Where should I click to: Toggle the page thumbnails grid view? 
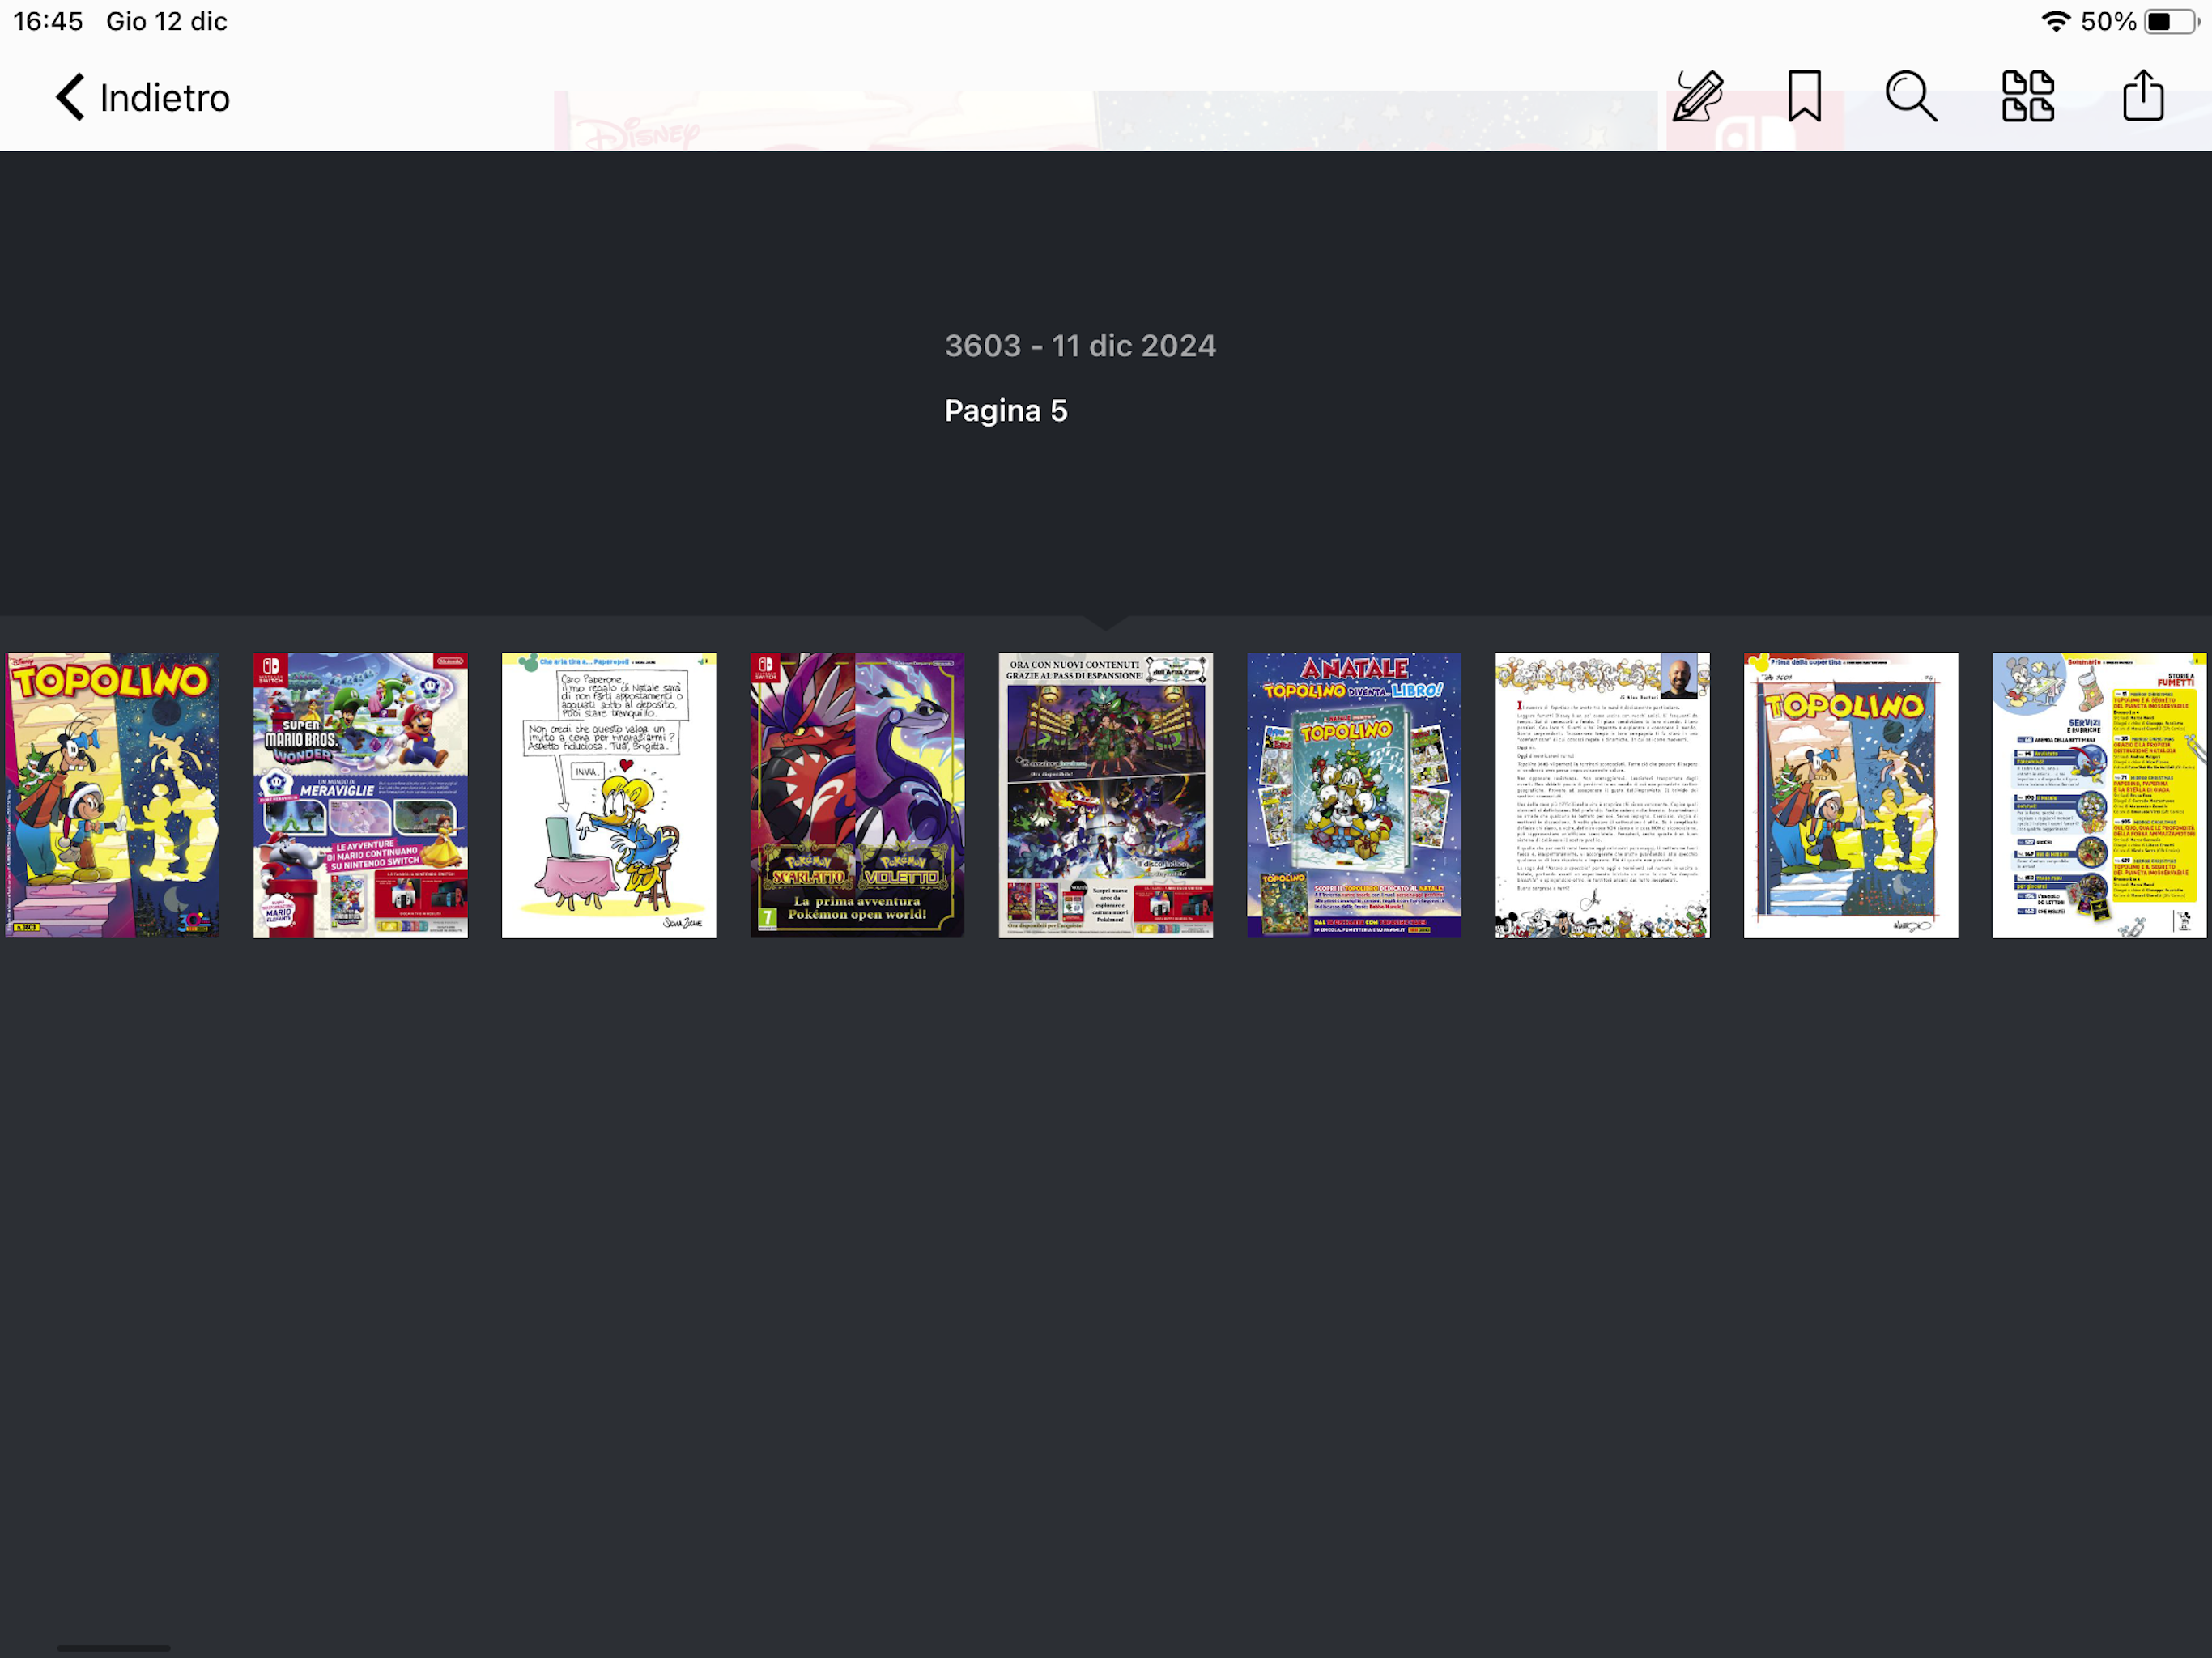click(2028, 96)
